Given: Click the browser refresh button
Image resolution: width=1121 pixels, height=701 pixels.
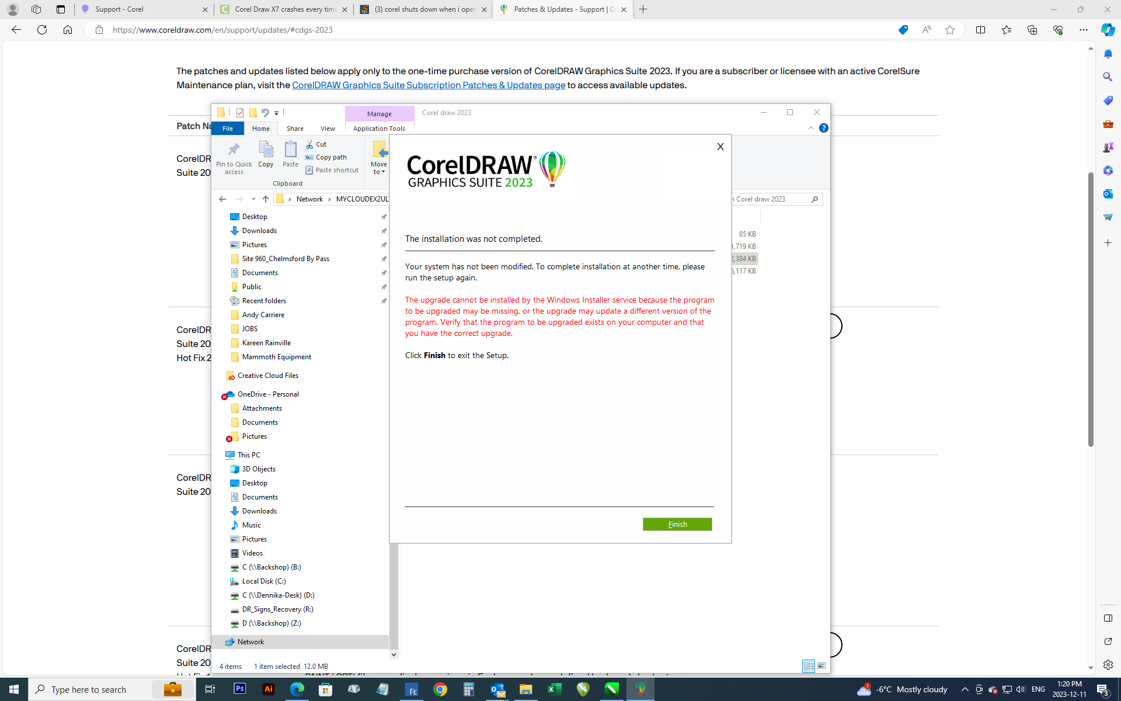Looking at the screenshot, I should pos(42,30).
